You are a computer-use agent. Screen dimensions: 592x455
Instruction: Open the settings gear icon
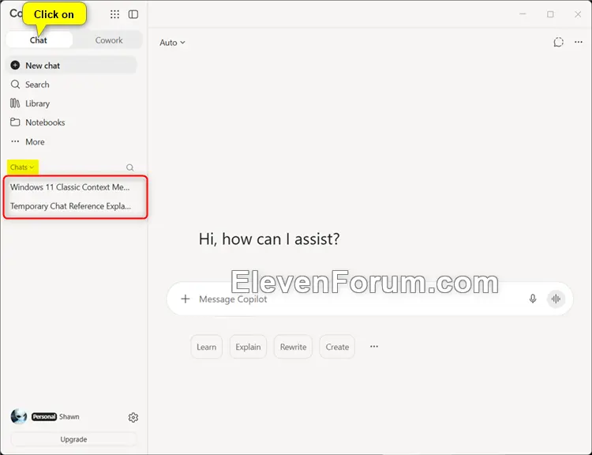pos(133,417)
